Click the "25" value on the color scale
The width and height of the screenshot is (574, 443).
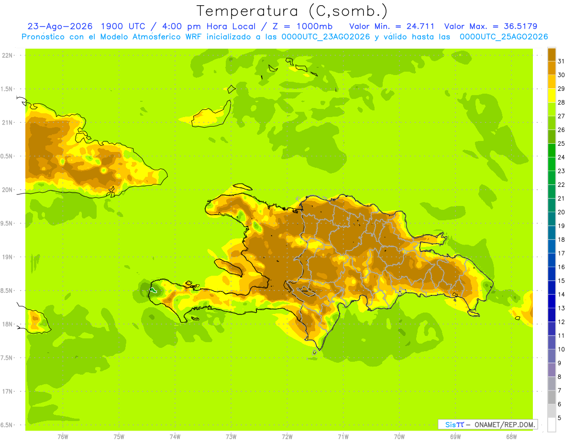point(562,143)
